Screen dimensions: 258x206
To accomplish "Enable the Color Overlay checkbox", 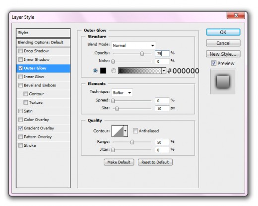I will pyautogui.click(x=20, y=120).
